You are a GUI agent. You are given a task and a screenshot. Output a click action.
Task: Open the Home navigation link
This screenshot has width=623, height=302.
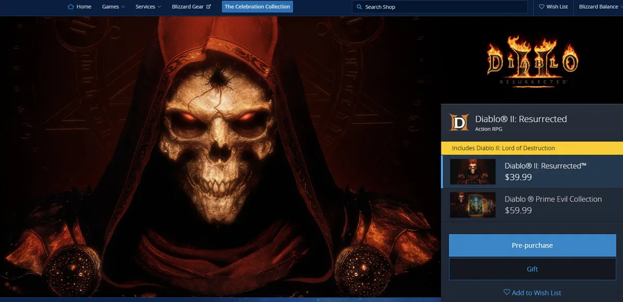(79, 7)
